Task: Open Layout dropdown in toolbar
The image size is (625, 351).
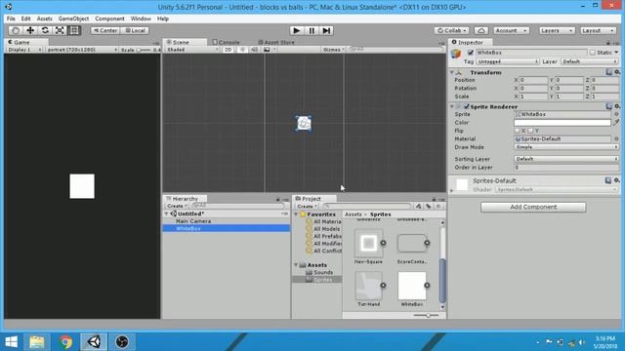Action: tap(598, 30)
